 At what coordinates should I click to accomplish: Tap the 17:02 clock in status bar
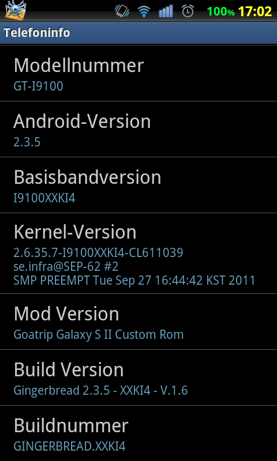254,12
